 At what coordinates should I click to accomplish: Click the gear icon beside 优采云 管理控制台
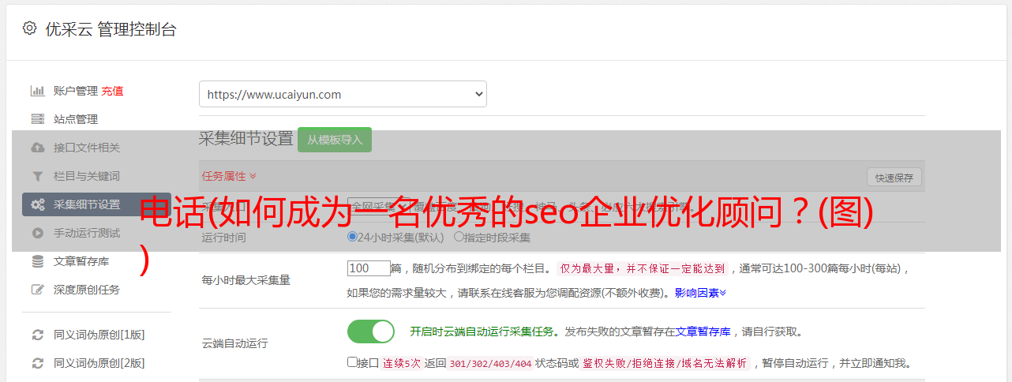pyautogui.click(x=29, y=28)
